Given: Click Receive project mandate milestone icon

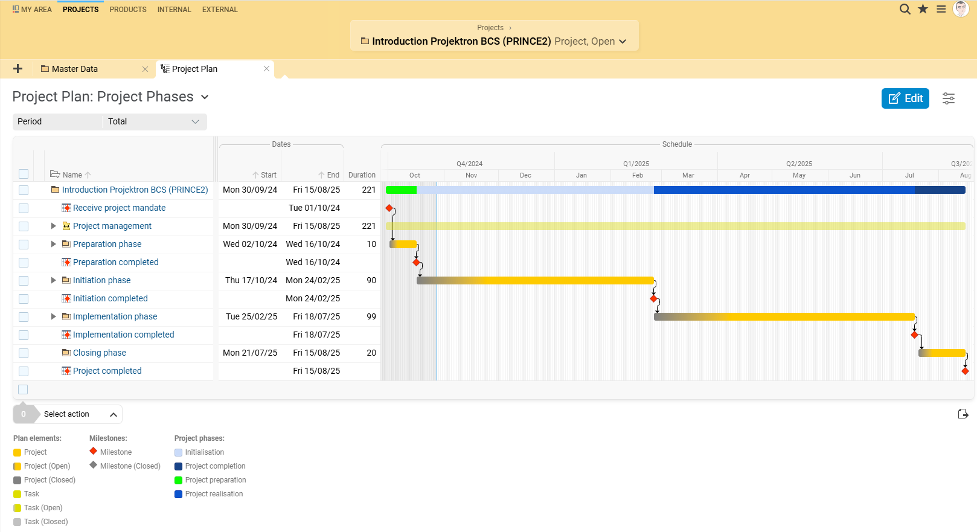Looking at the screenshot, I should click(x=66, y=208).
